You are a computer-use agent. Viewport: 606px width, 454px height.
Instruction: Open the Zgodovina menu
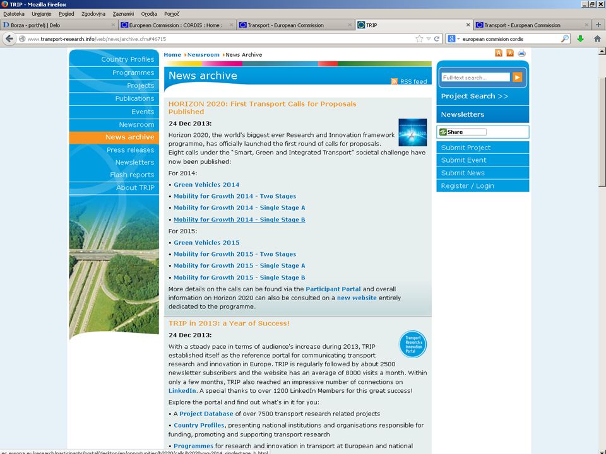93,14
